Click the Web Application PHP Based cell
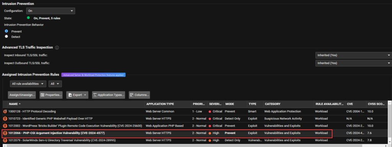The height and width of the screenshot is (147, 392). 165,126
